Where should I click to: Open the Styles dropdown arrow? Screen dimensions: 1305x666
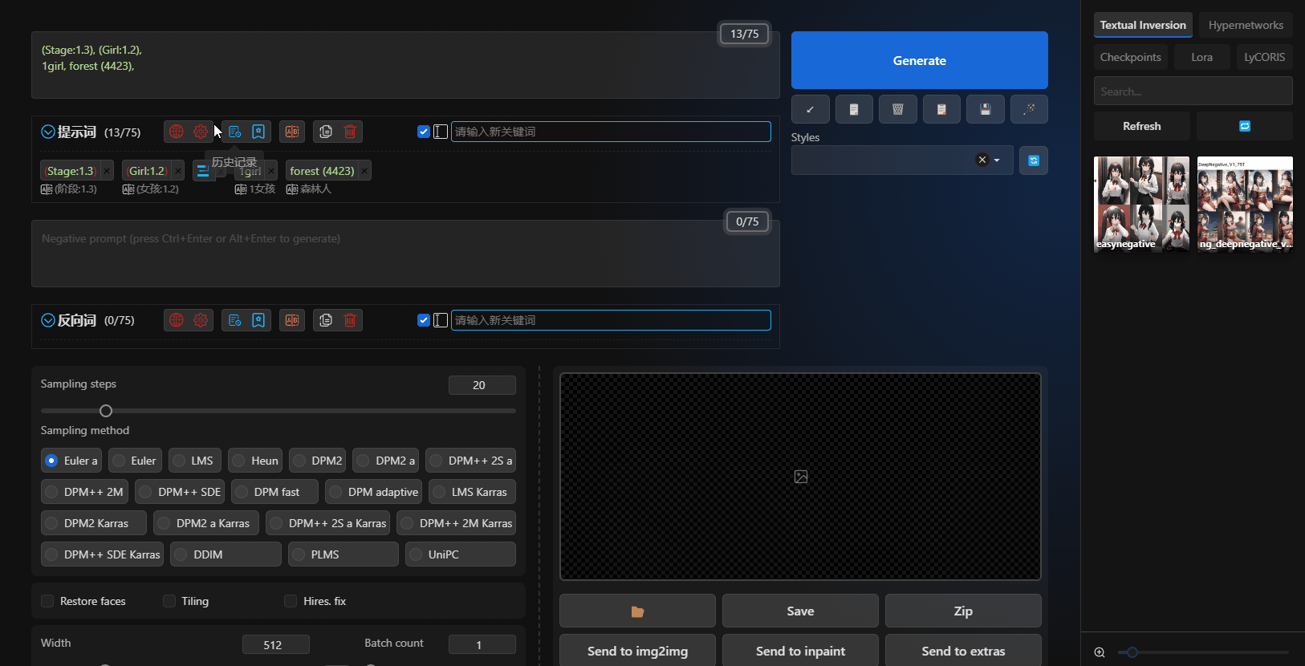[x=997, y=160]
